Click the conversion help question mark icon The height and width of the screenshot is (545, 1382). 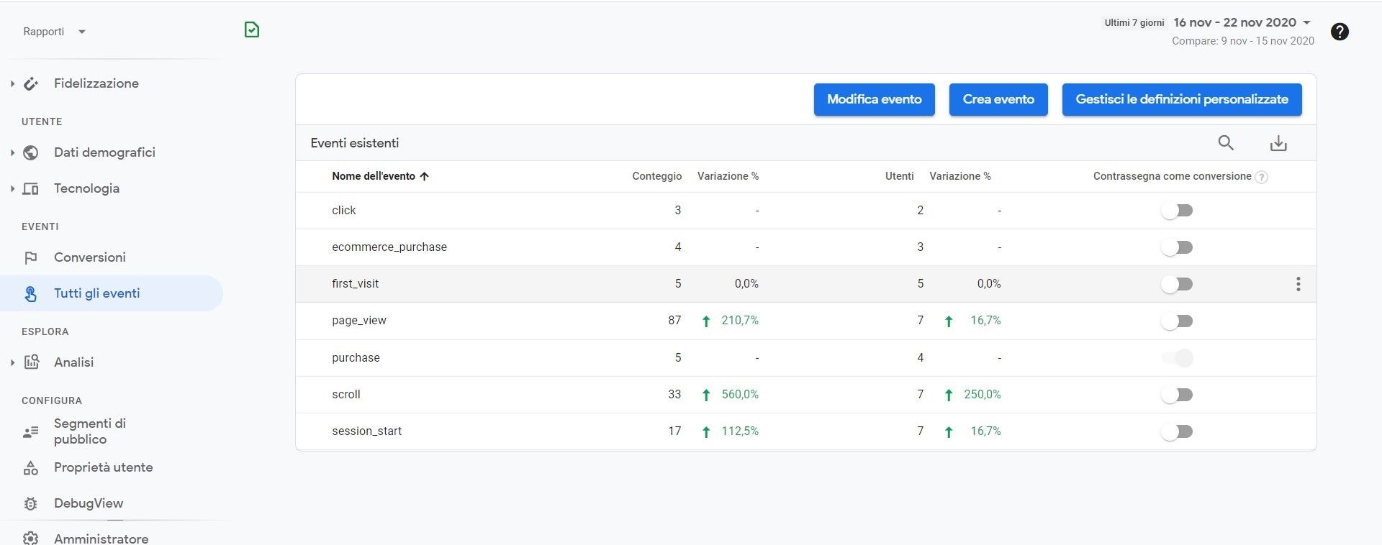1261,177
